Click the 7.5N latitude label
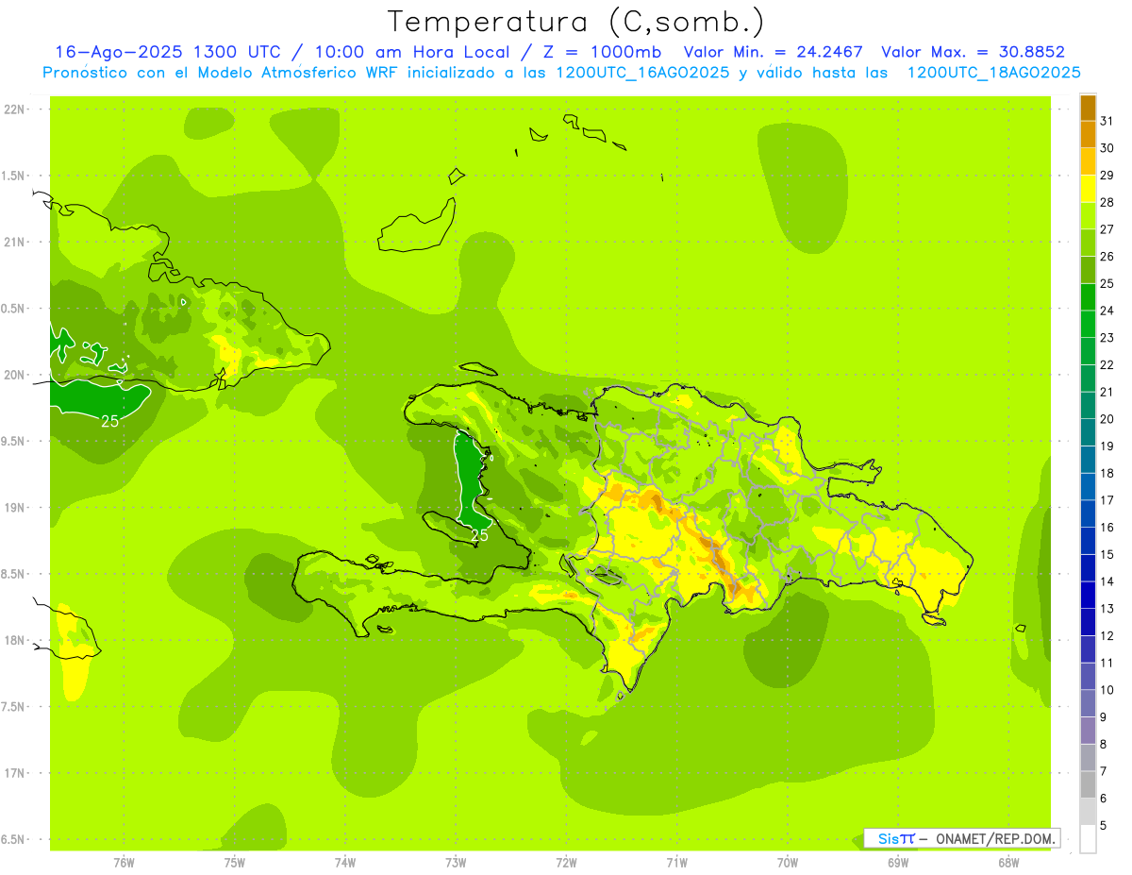This screenshot has width=1132, height=875. point(14,707)
